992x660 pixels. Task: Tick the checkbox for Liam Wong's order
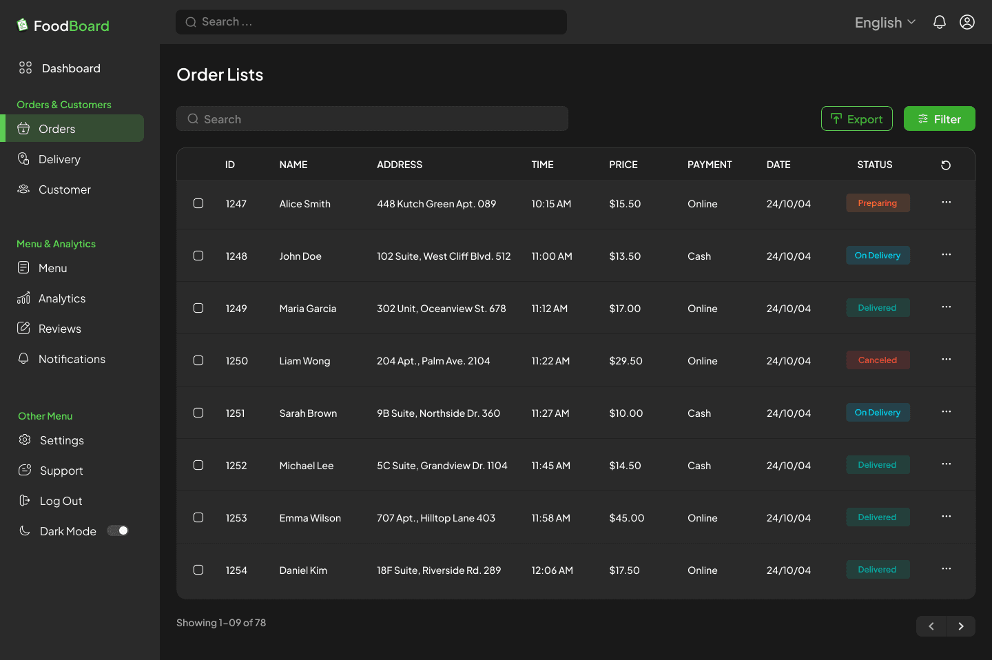198,360
